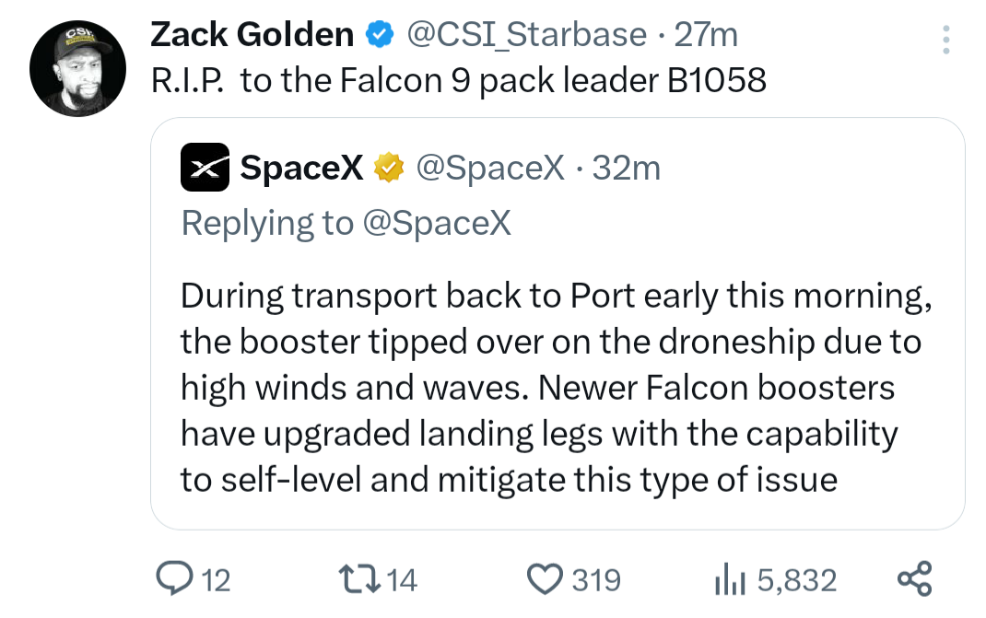Click the 27m timestamp
Screen dimensions: 986x618
pyautogui.click(x=707, y=35)
